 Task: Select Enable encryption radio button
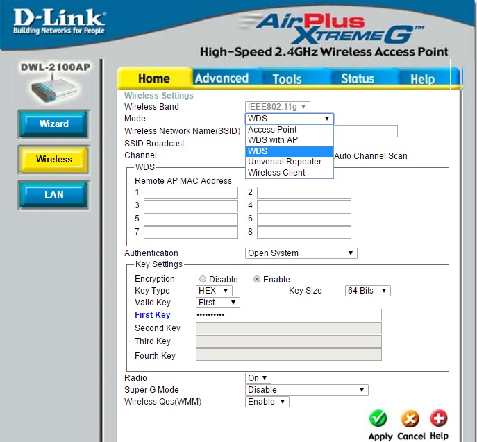coord(257,279)
